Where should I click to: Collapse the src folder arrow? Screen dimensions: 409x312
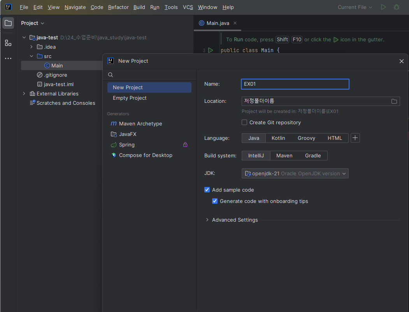tap(31, 56)
